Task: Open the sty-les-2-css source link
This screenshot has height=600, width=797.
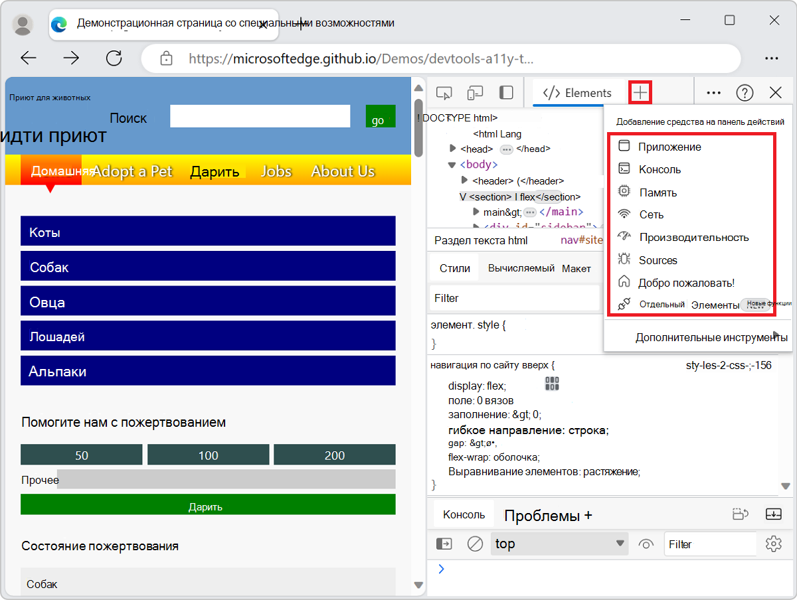Action: point(729,365)
